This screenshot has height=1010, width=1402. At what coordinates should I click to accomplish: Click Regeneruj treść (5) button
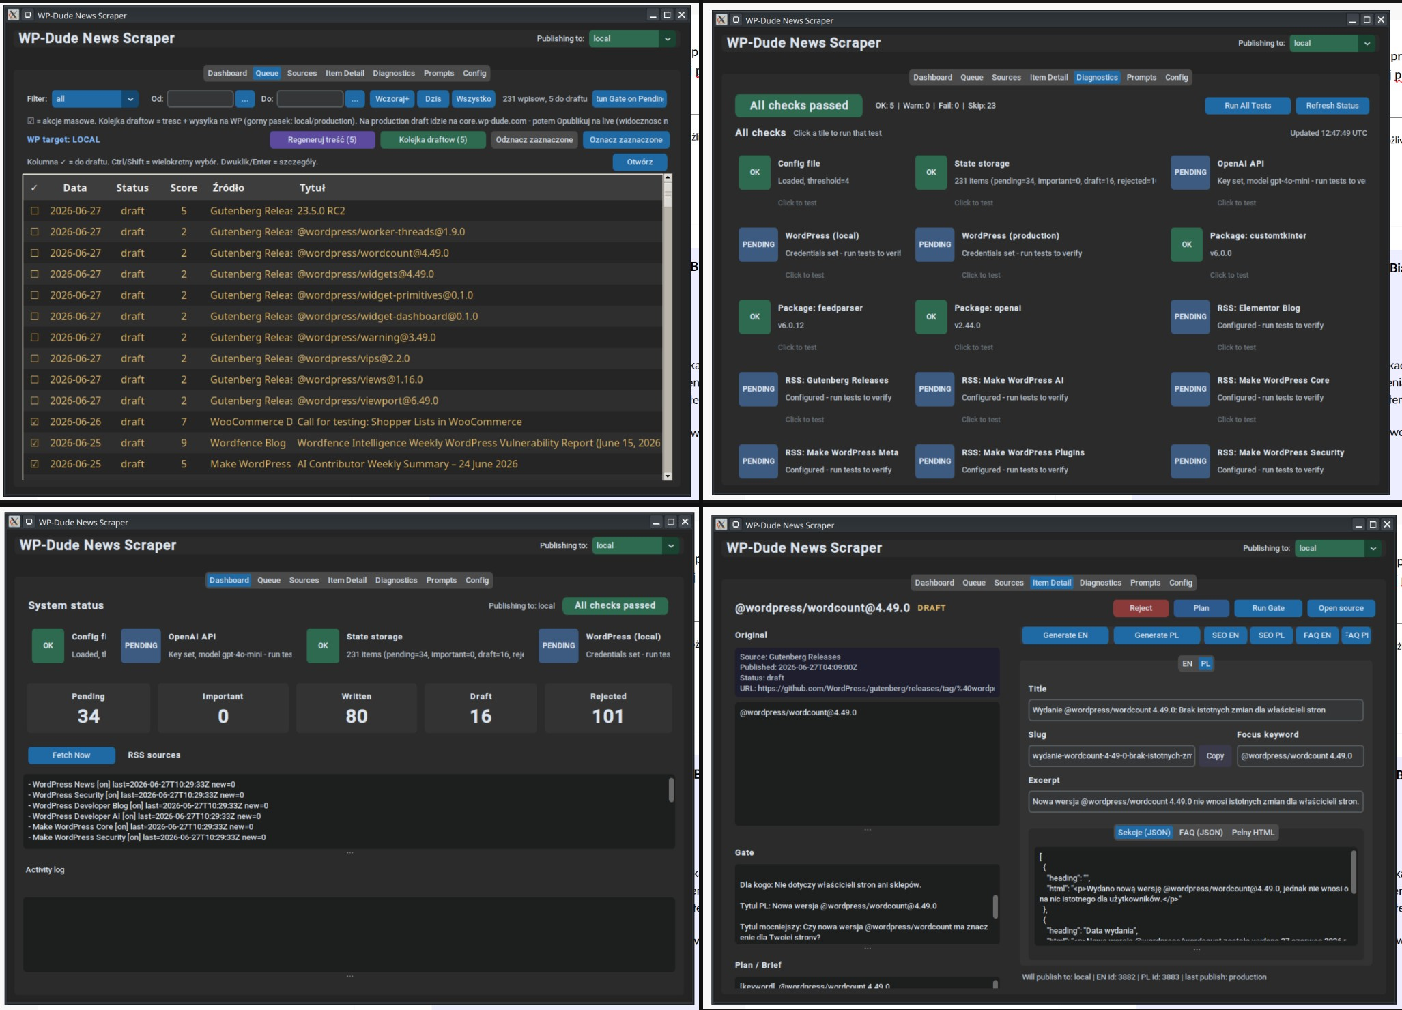[322, 140]
